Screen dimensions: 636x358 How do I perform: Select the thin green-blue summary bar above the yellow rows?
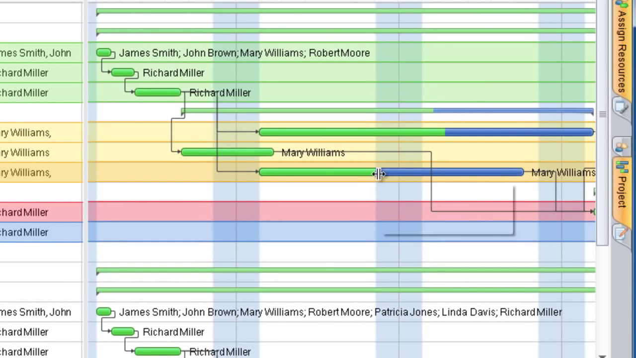[x=388, y=111]
